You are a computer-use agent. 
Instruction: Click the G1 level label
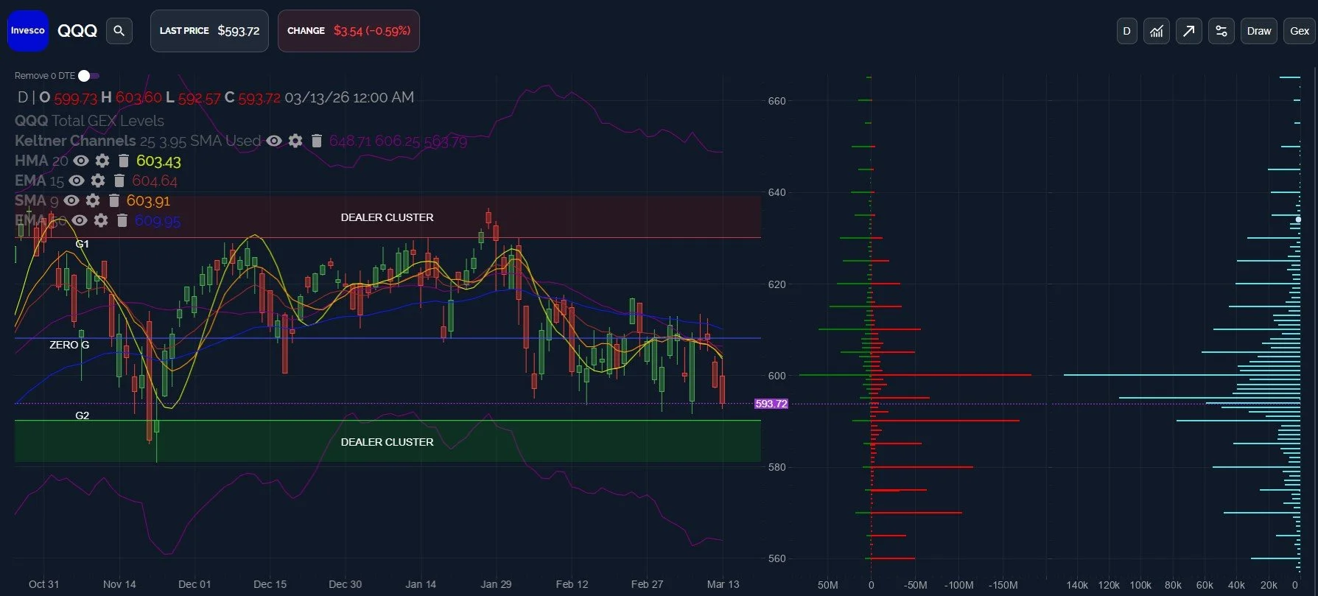point(82,244)
